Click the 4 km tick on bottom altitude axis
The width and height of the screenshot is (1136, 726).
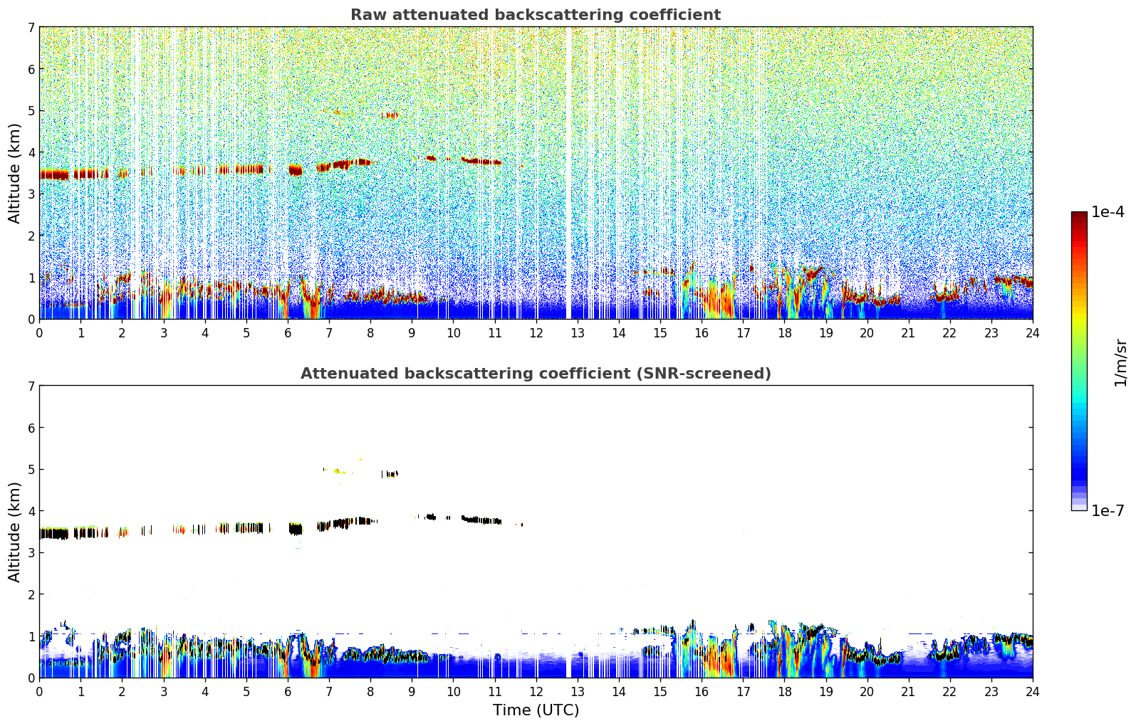click(x=31, y=511)
